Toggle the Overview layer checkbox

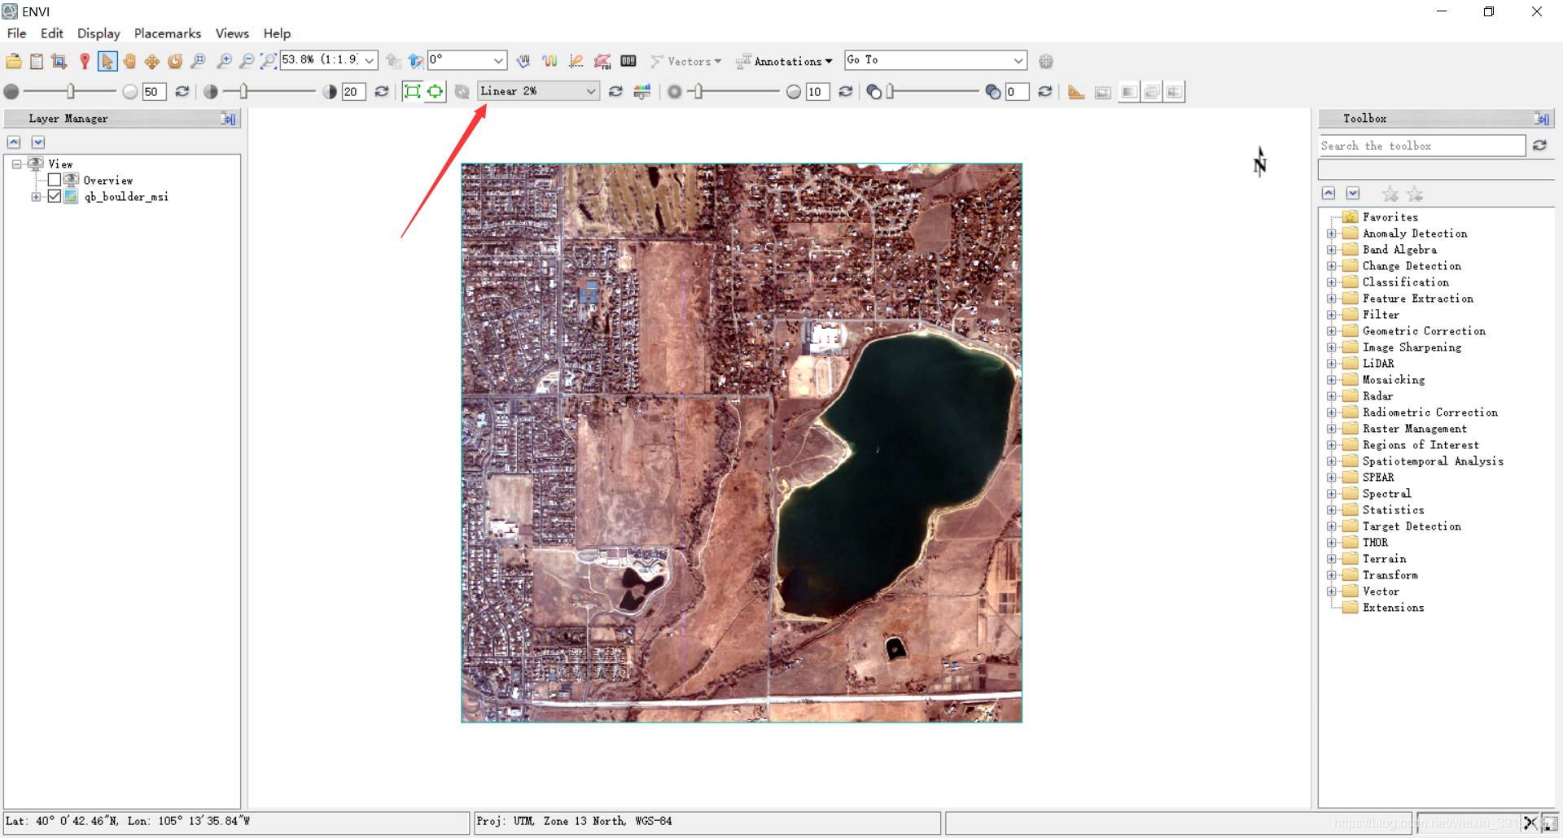coord(55,180)
